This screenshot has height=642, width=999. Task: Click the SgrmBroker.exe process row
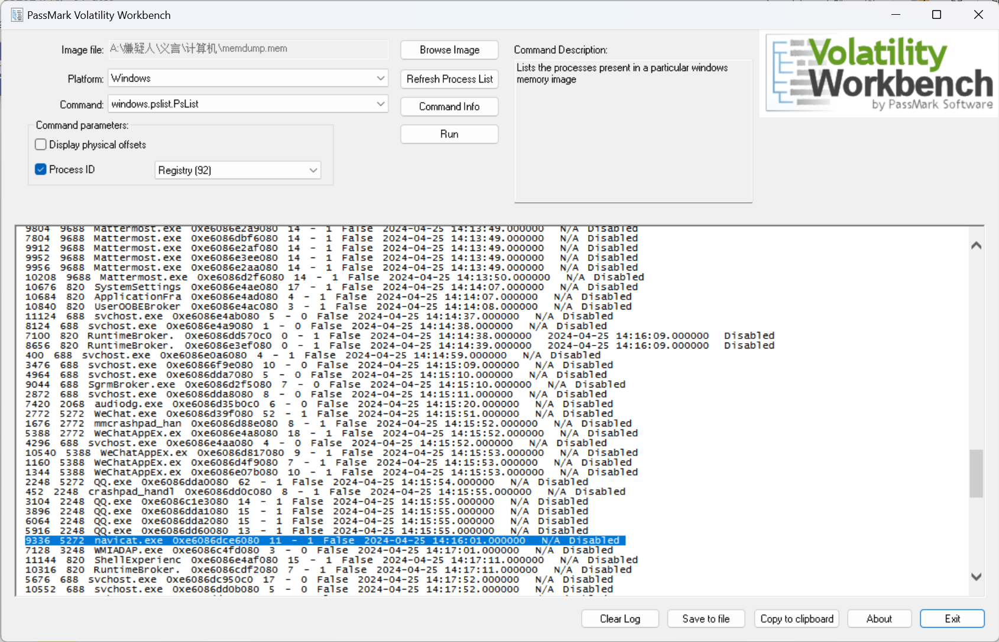click(x=325, y=384)
